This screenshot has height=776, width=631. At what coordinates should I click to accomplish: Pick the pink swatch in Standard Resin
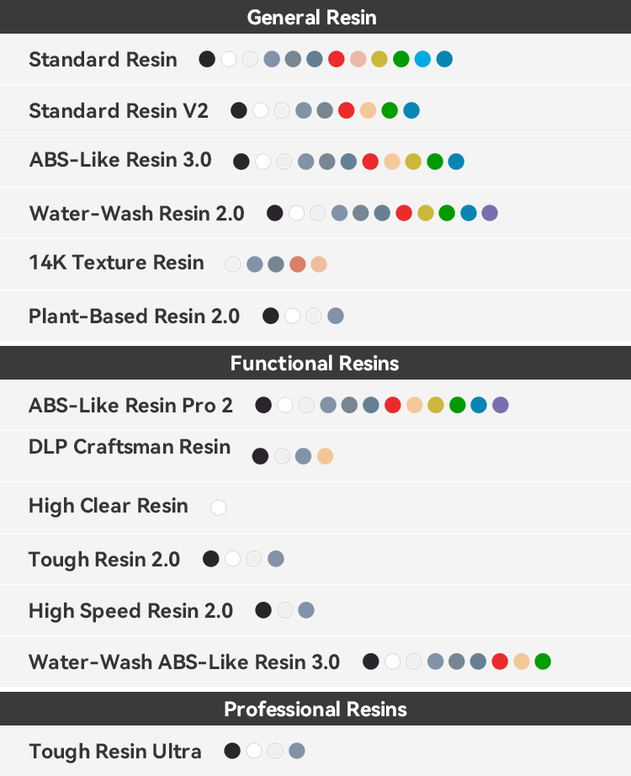(358, 59)
